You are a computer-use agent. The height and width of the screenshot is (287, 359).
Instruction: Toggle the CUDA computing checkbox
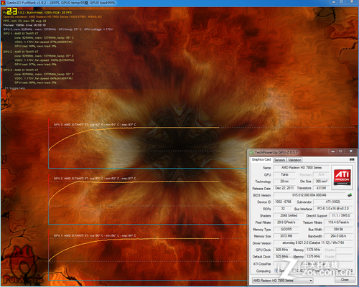tap(294, 270)
